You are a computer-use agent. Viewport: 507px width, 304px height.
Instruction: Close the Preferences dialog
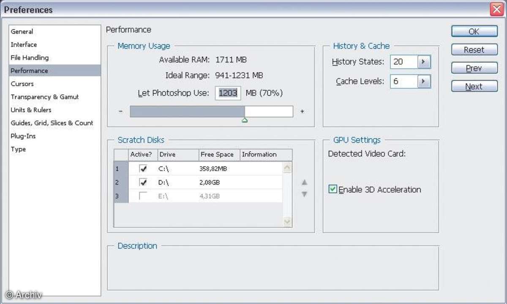coord(497,9)
